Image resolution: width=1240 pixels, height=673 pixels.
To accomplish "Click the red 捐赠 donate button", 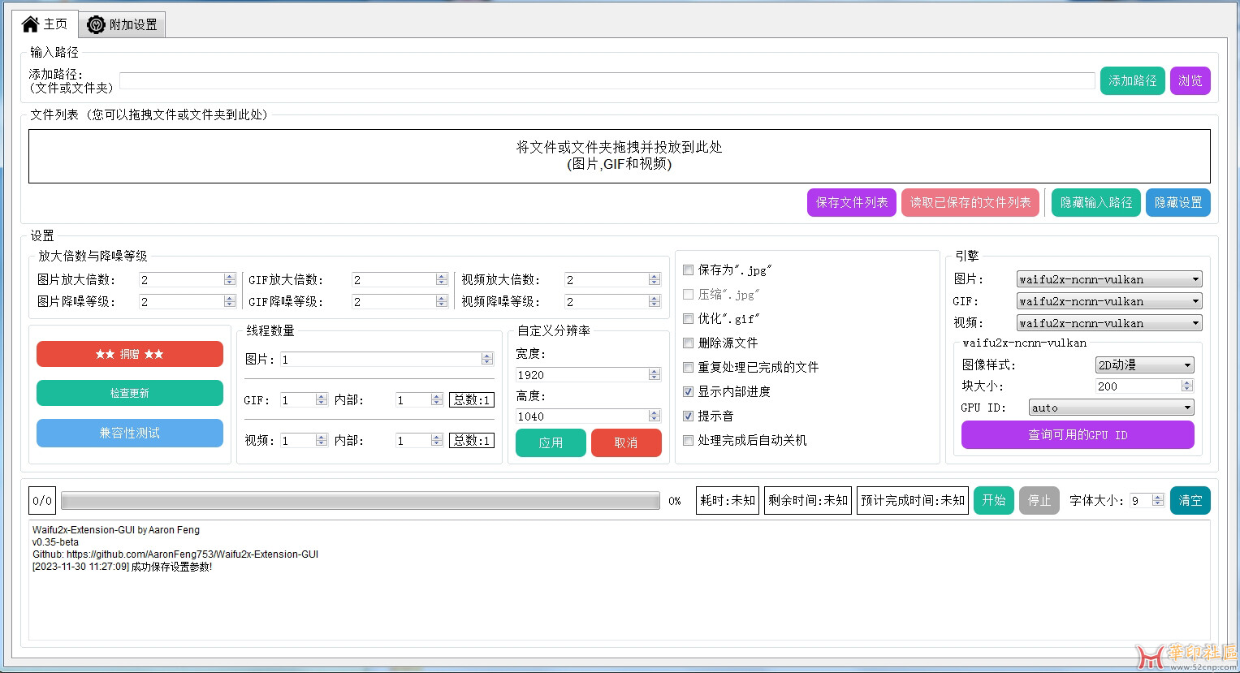I will pyautogui.click(x=130, y=354).
